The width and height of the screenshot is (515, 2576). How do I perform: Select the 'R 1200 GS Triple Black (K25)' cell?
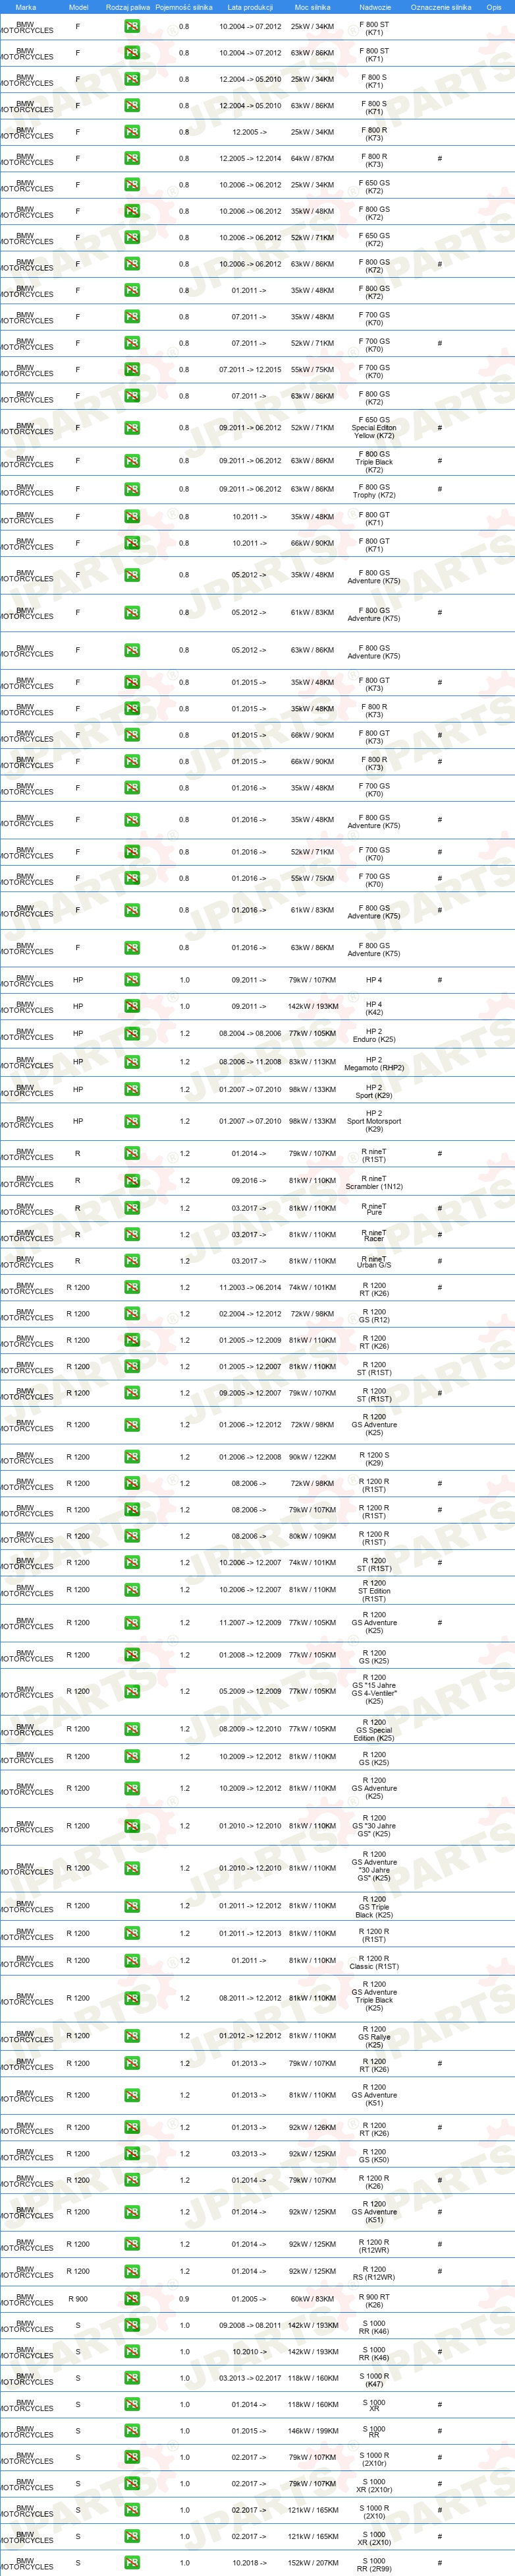374,1907
